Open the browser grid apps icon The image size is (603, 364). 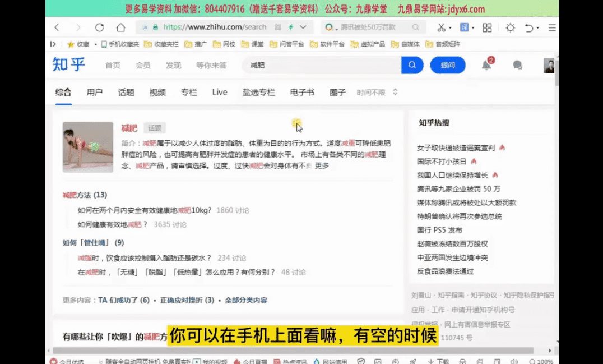coord(487,27)
